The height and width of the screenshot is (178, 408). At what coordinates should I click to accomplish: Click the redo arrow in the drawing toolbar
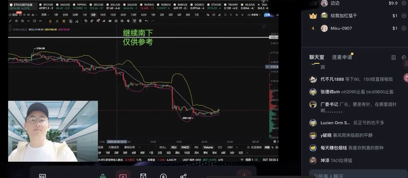[x=152, y=21]
